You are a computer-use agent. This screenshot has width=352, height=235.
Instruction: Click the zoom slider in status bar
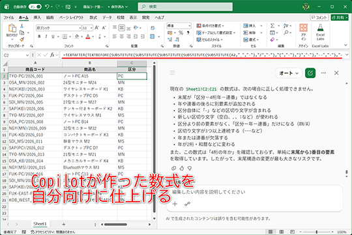tap(317, 232)
